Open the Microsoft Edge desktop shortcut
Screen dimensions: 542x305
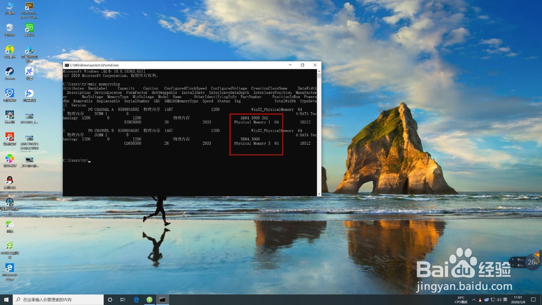point(10,272)
